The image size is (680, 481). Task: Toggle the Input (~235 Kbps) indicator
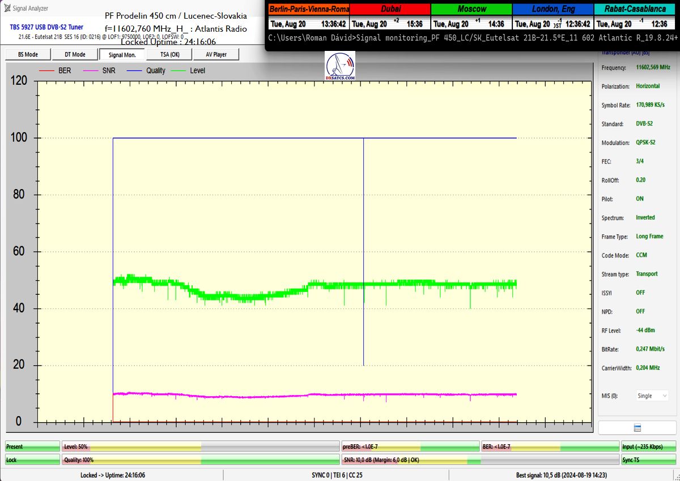[649, 447]
